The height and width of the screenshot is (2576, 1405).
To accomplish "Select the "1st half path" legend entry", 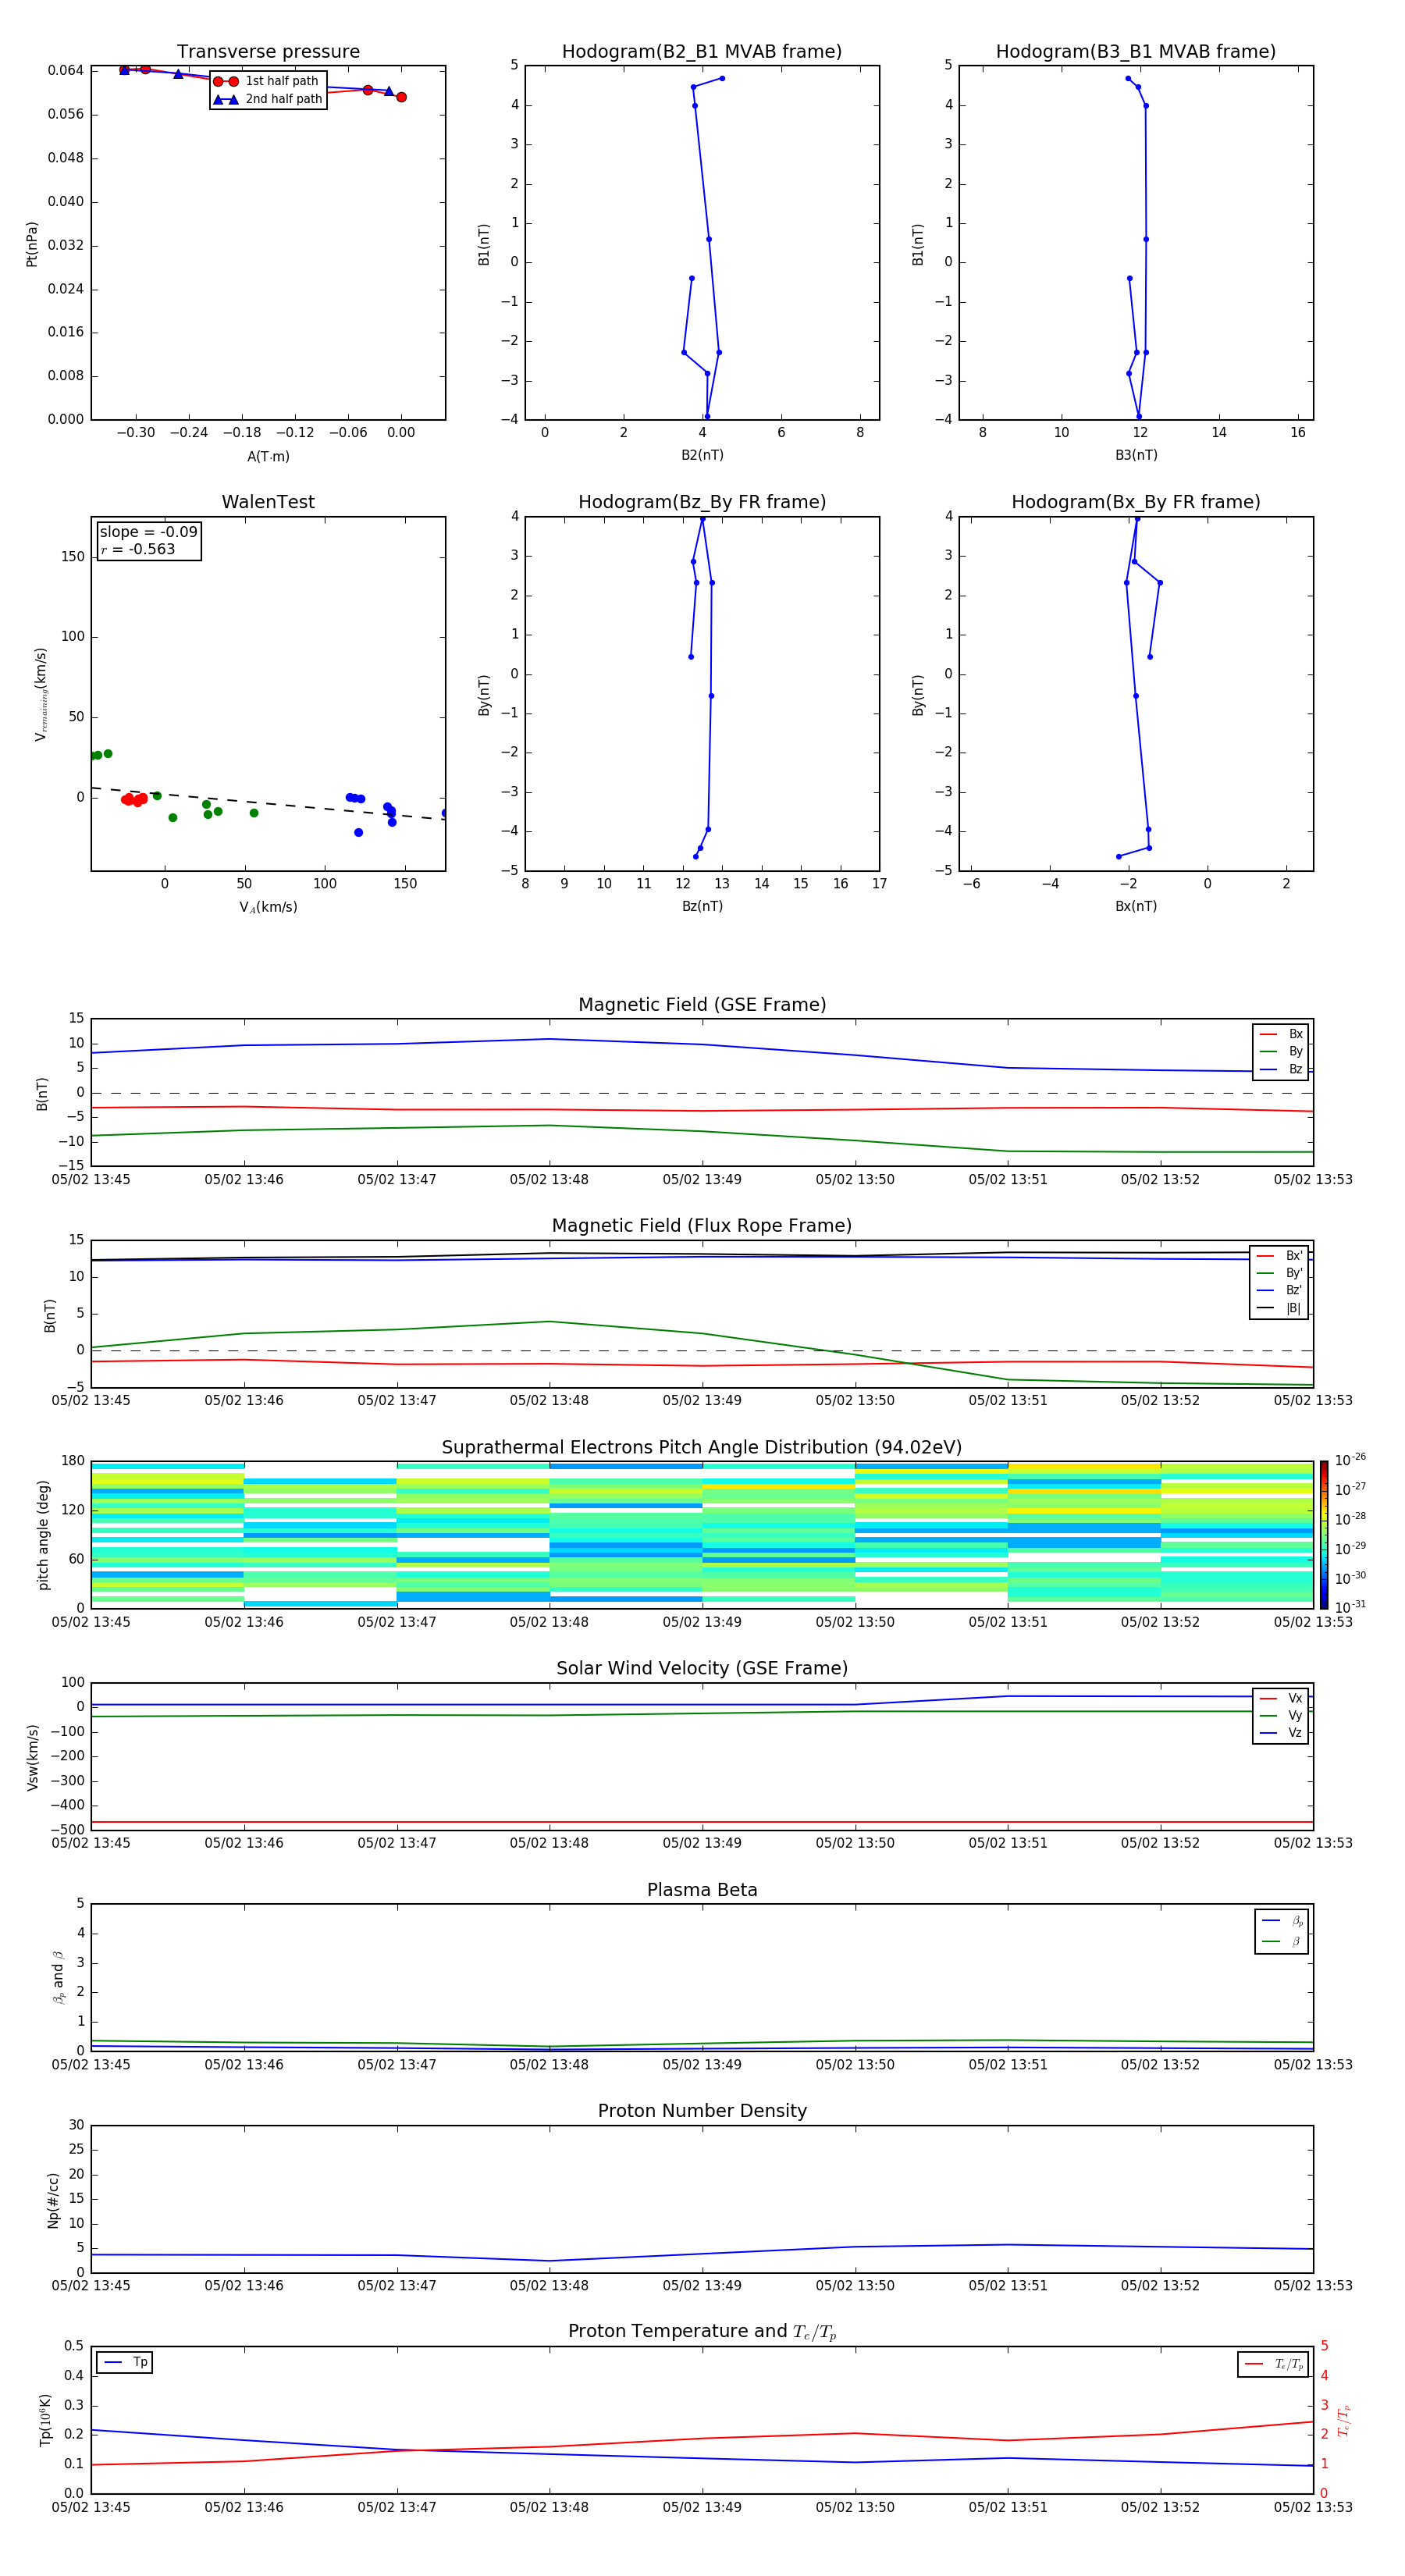I will tap(268, 81).
